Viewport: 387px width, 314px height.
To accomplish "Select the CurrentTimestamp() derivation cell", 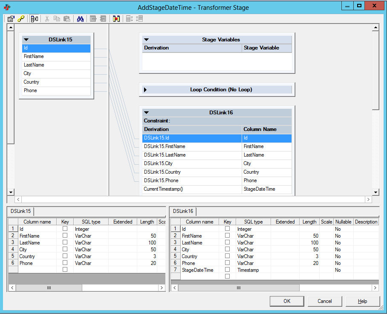I will [192, 189].
